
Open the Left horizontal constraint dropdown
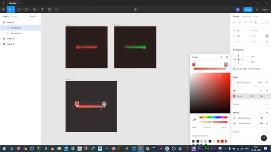pos(253,57)
